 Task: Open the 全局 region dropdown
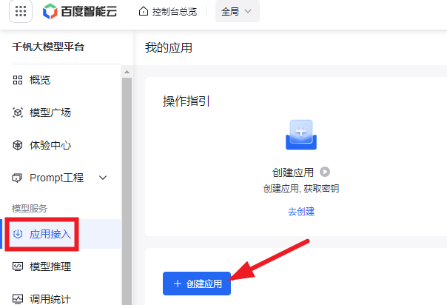tap(237, 11)
